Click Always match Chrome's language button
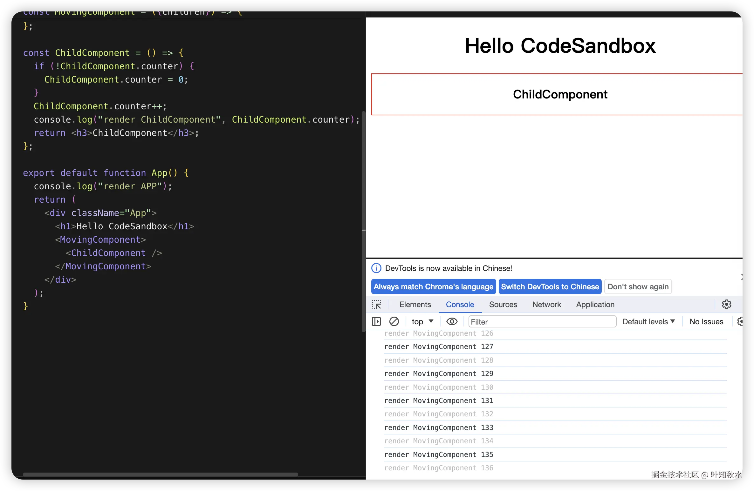Screen dimensions: 754x491 tap(433, 286)
